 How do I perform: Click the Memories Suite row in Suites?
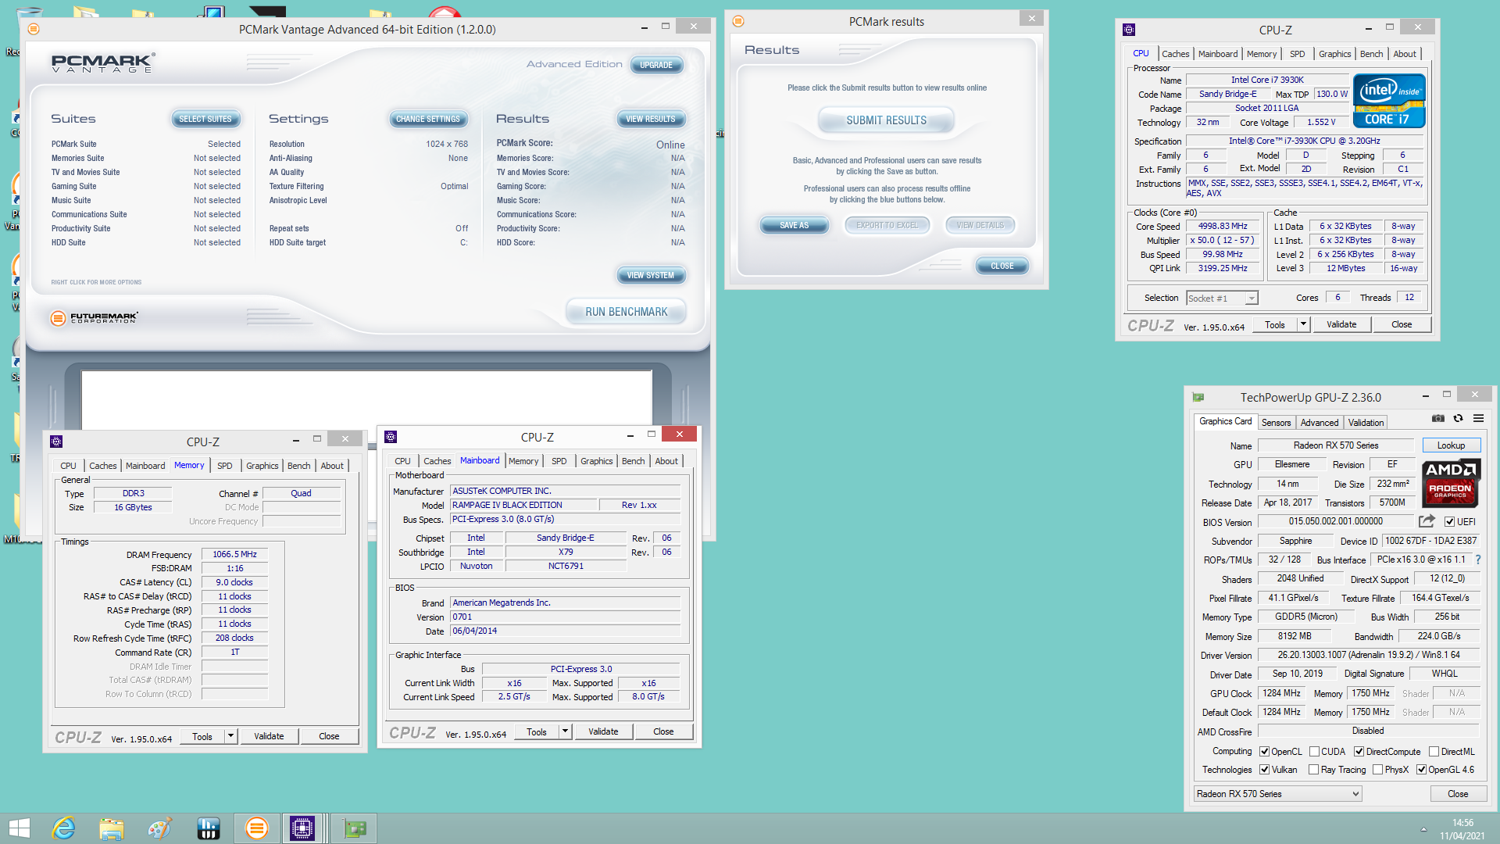[145, 158]
